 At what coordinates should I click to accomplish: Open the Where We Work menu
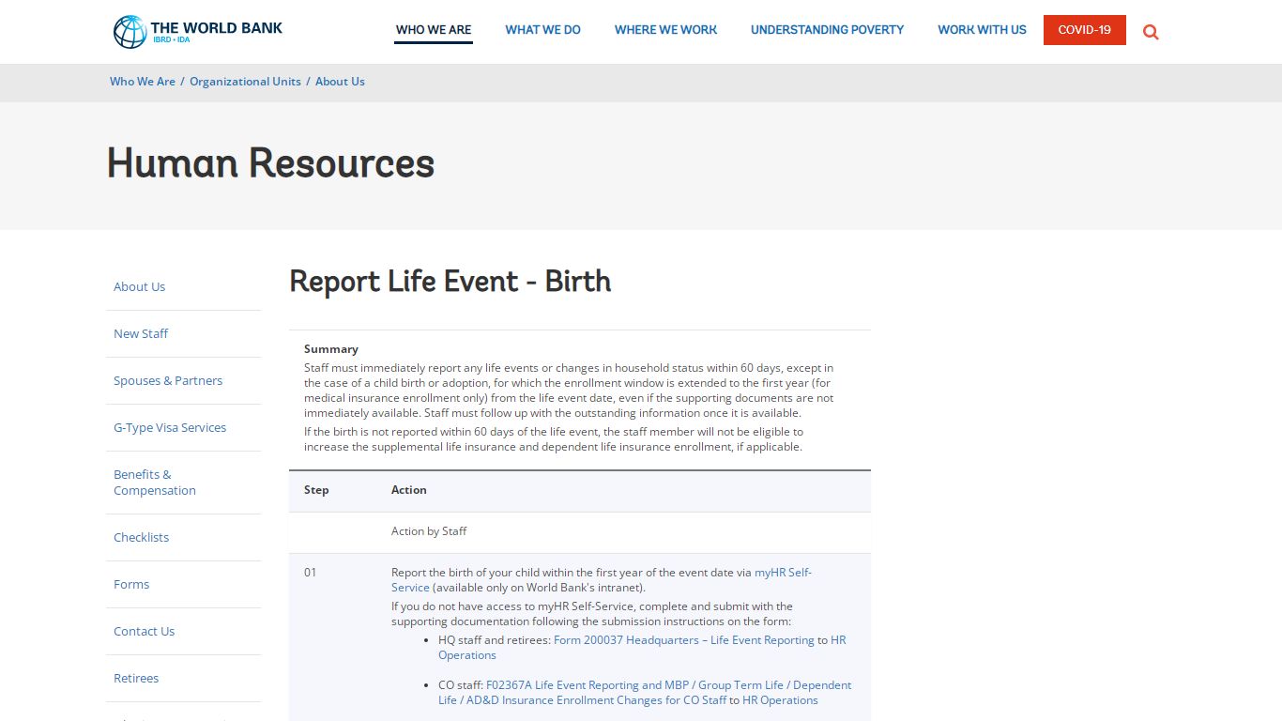[x=665, y=30]
